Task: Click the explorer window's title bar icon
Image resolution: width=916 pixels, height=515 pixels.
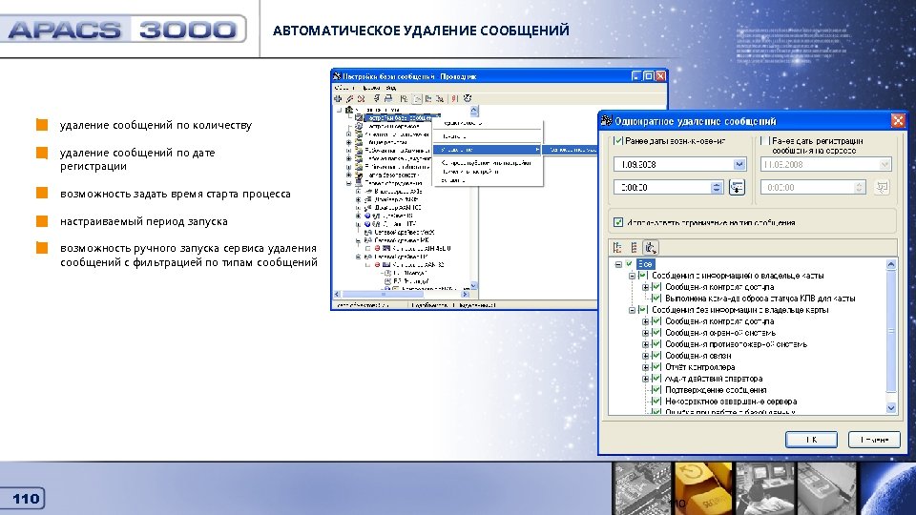Action: pos(337,76)
